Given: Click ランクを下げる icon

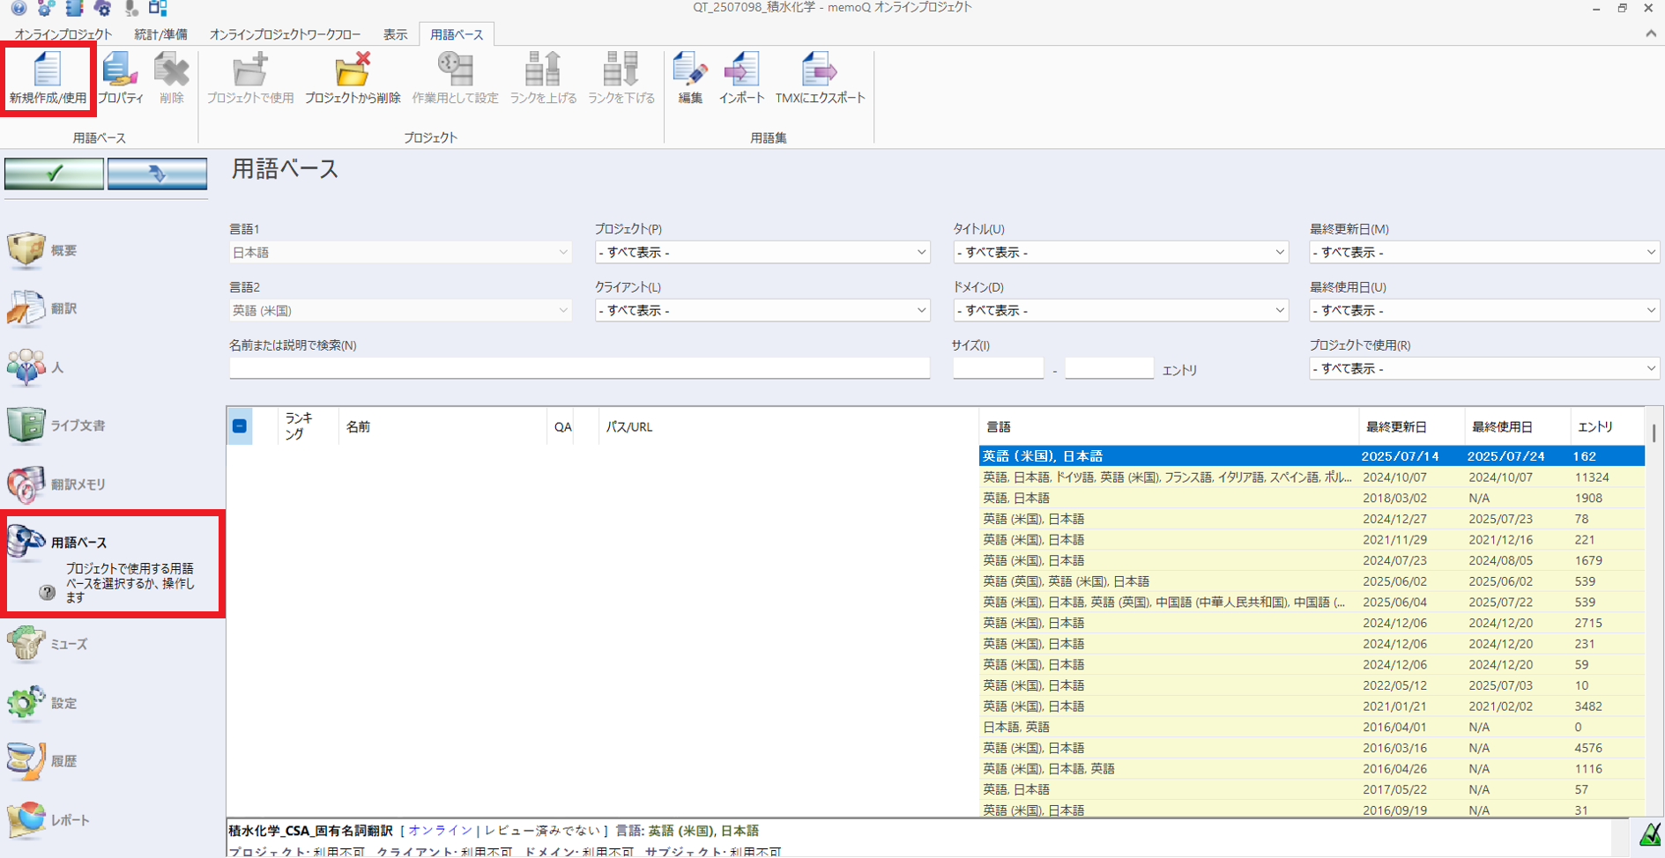Looking at the screenshot, I should [x=621, y=78].
